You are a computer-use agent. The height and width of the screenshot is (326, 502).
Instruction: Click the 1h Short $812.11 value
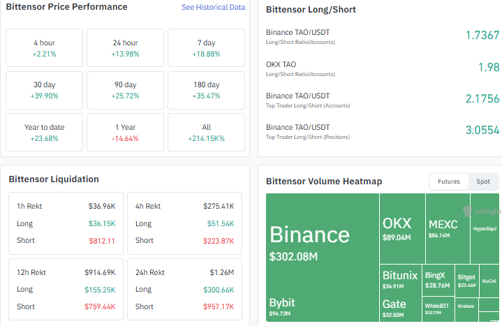click(102, 241)
